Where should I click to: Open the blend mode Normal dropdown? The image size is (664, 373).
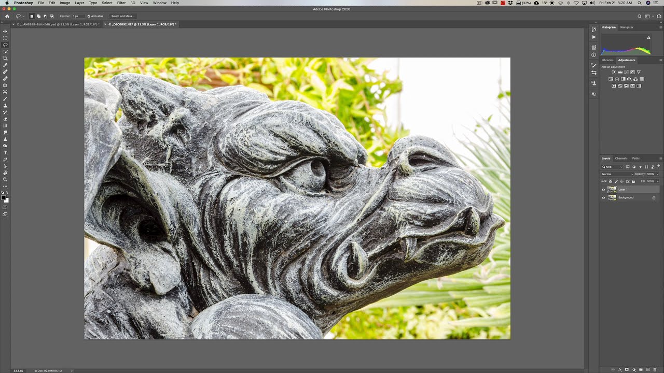pos(617,174)
